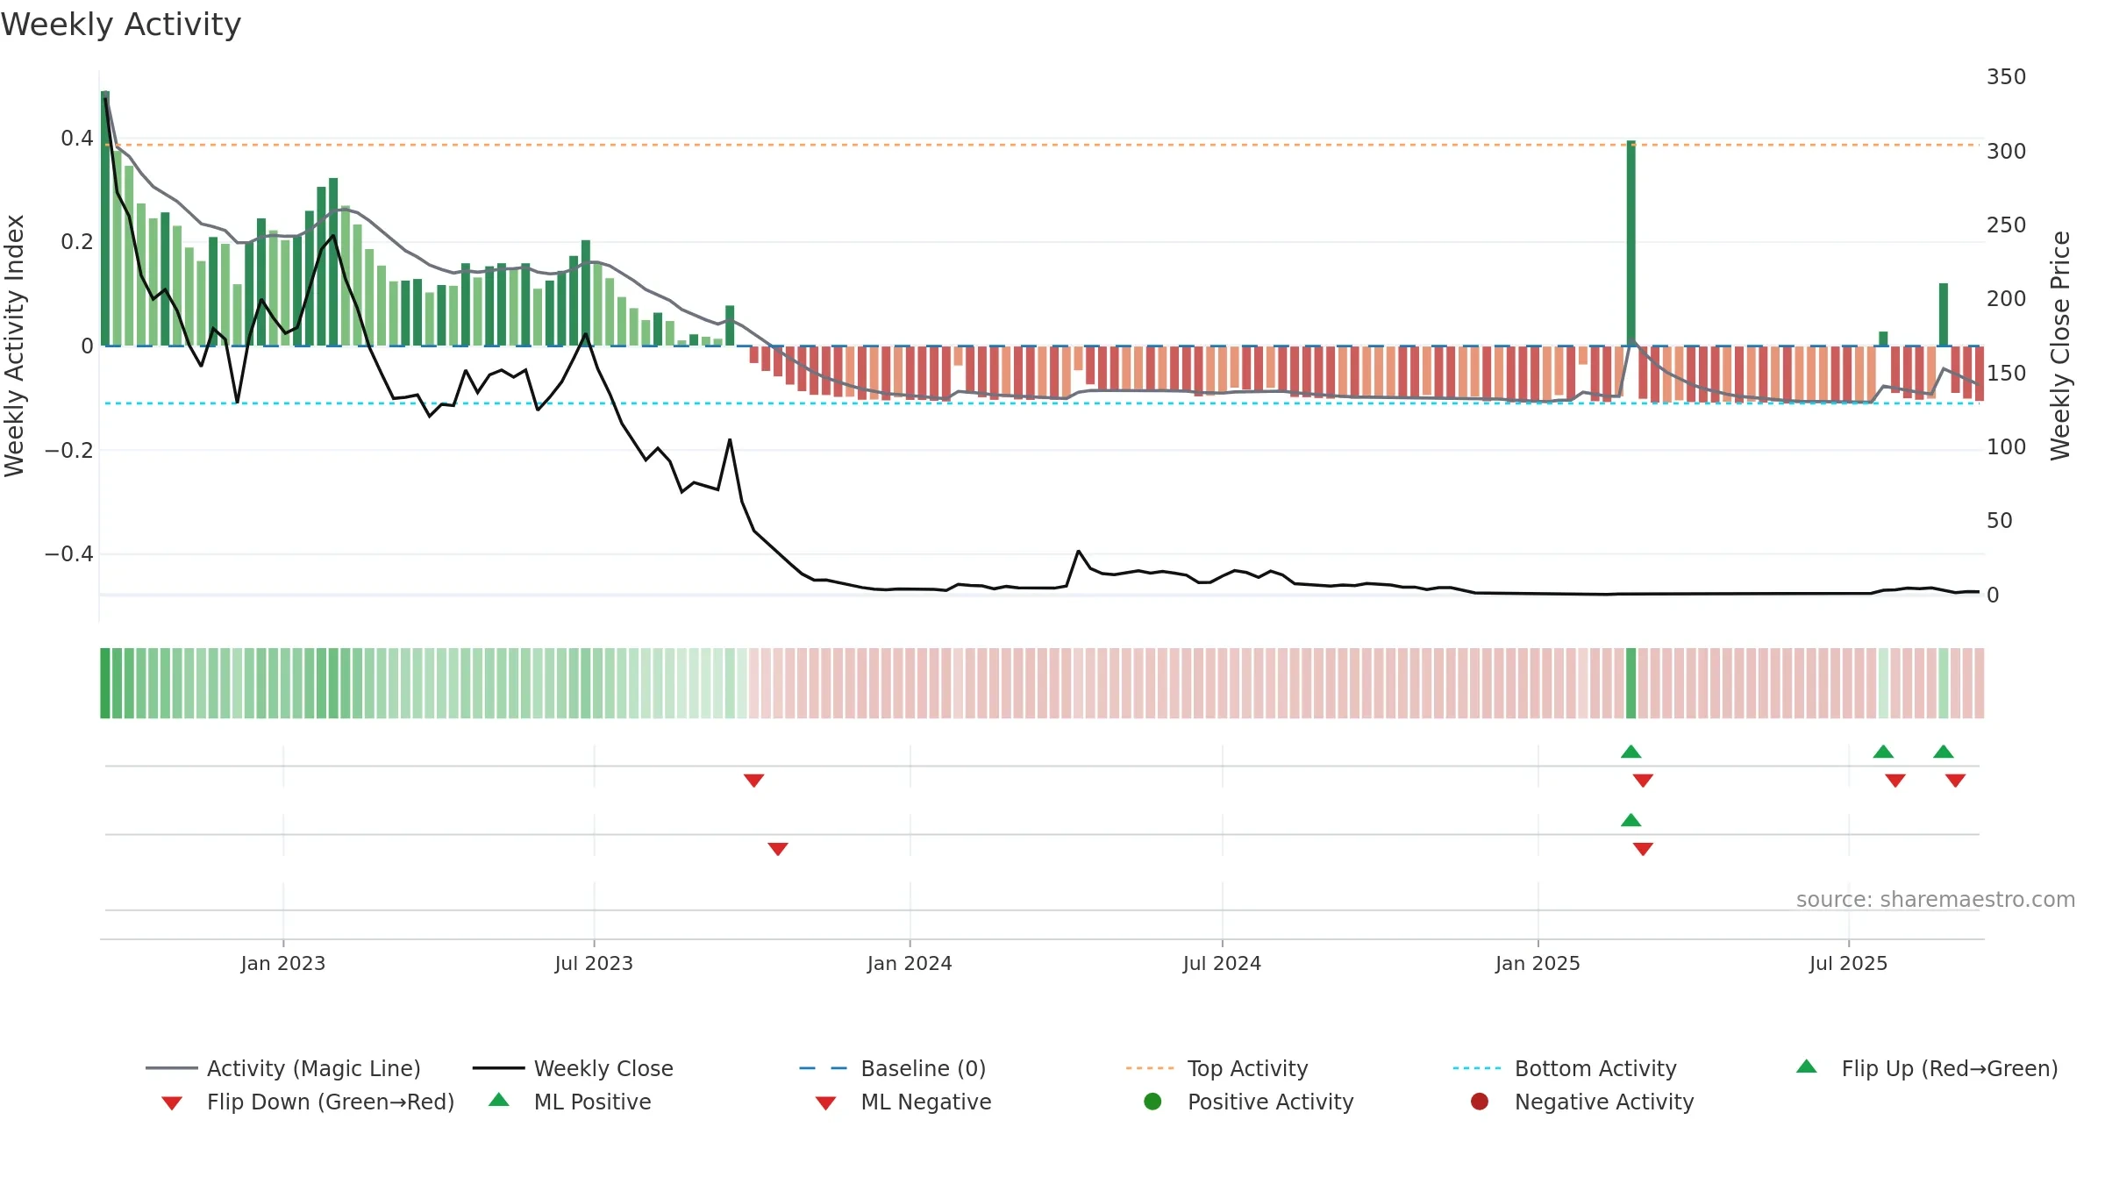This screenshot has height=1184, width=2105.
Task: Click the first-row green flip-up marker in early 2025
Action: pyautogui.click(x=1631, y=752)
